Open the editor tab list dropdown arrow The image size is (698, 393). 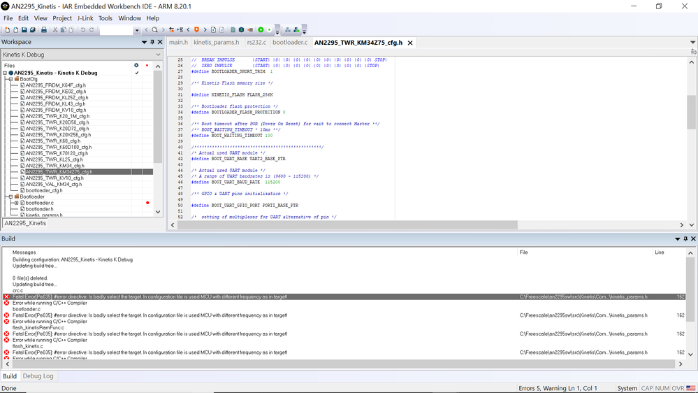[692, 43]
